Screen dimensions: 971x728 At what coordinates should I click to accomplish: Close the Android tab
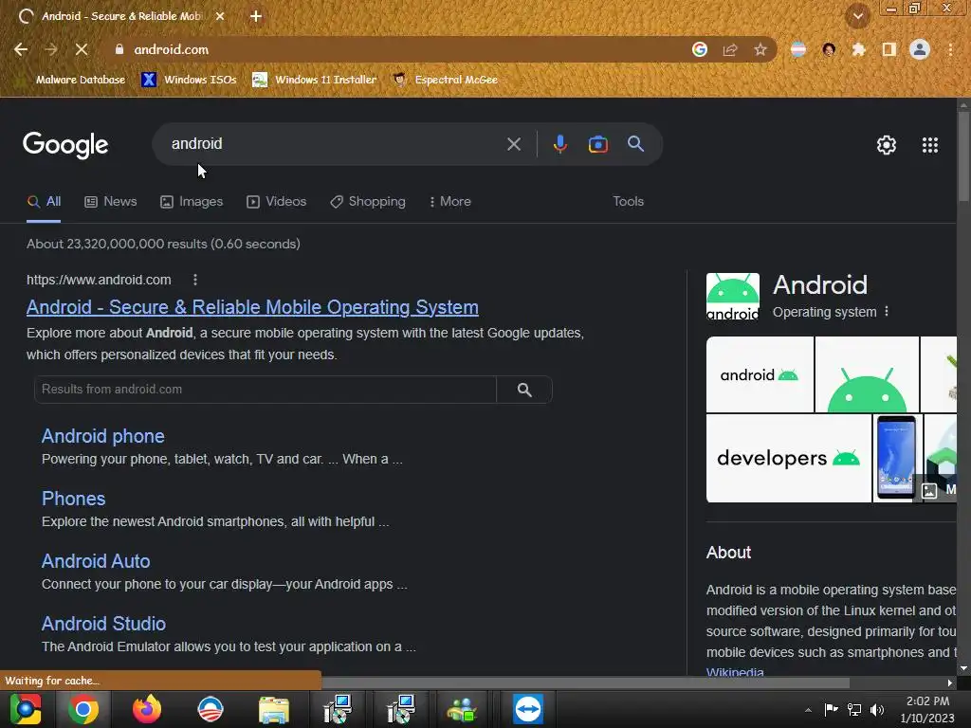220,16
